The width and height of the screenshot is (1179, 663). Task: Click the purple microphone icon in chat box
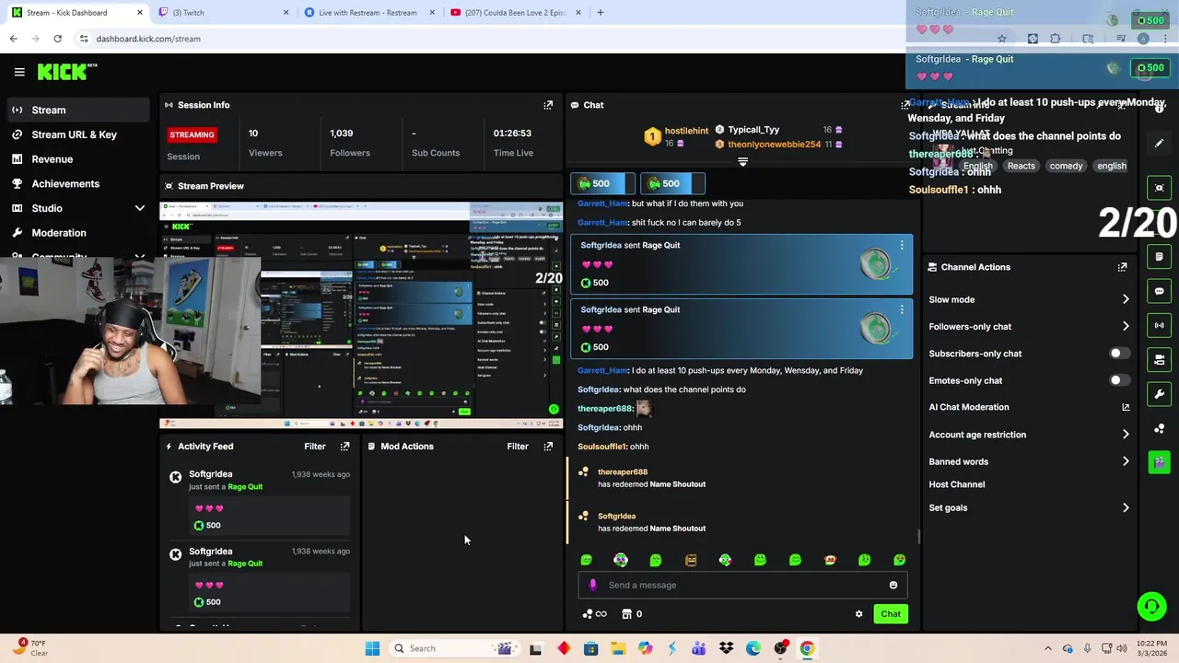pos(592,585)
